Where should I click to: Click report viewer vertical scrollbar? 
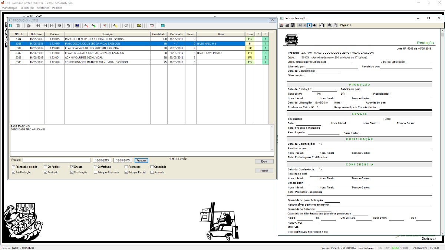(x=442, y=131)
